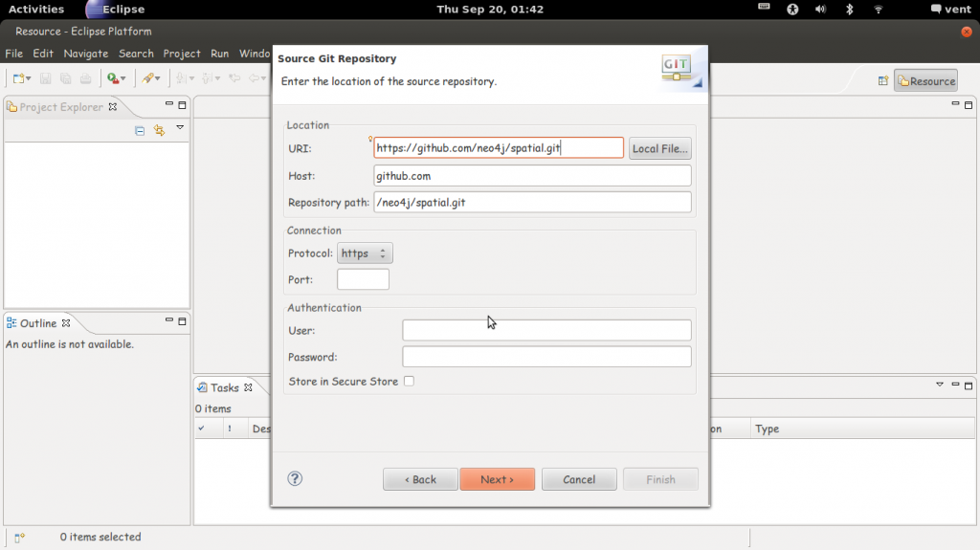Open the External Tools dropdown arrow
Image resolution: width=980 pixels, height=550 pixels.
point(123,78)
